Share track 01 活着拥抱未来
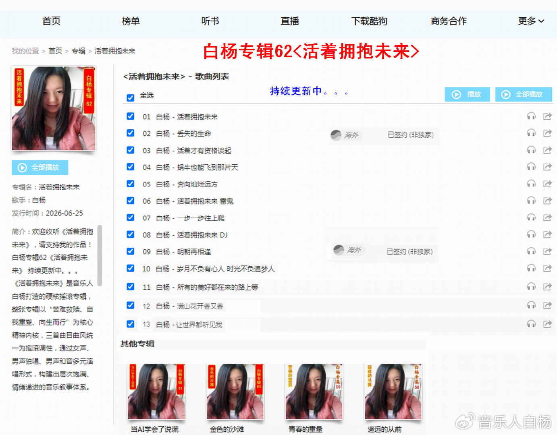Image resolution: width=557 pixels, height=435 pixels. [x=547, y=116]
